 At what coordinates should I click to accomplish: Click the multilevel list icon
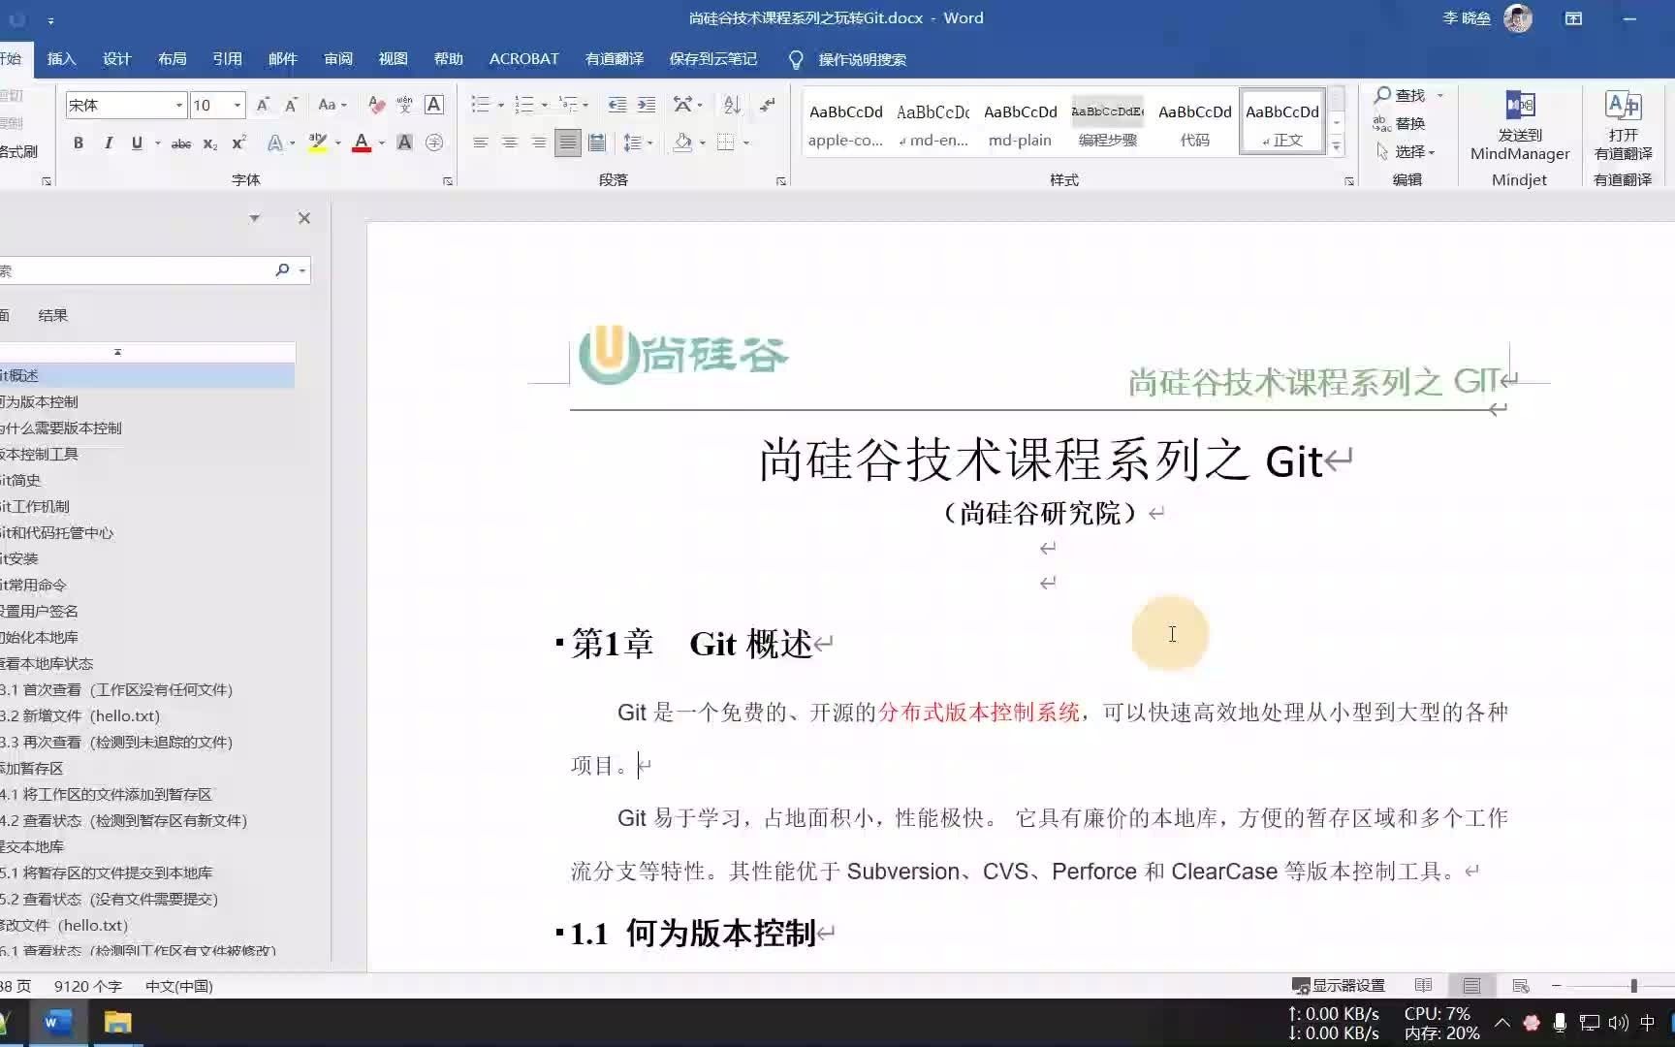[568, 105]
